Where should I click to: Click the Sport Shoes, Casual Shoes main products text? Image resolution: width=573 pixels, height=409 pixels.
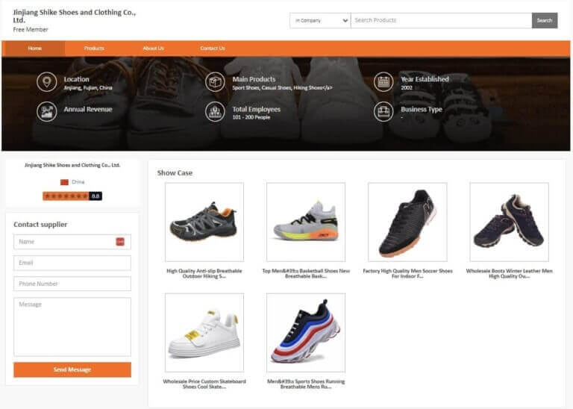(x=282, y=88)
